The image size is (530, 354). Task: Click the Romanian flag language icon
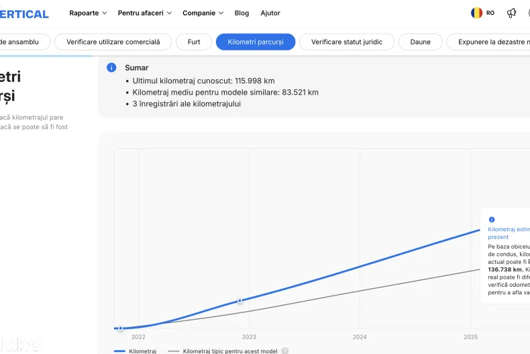pyautogui.click(x=477, y=13)
